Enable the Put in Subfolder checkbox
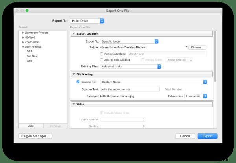236x163 pixels. pyautogui.click(x=101, y=54)
